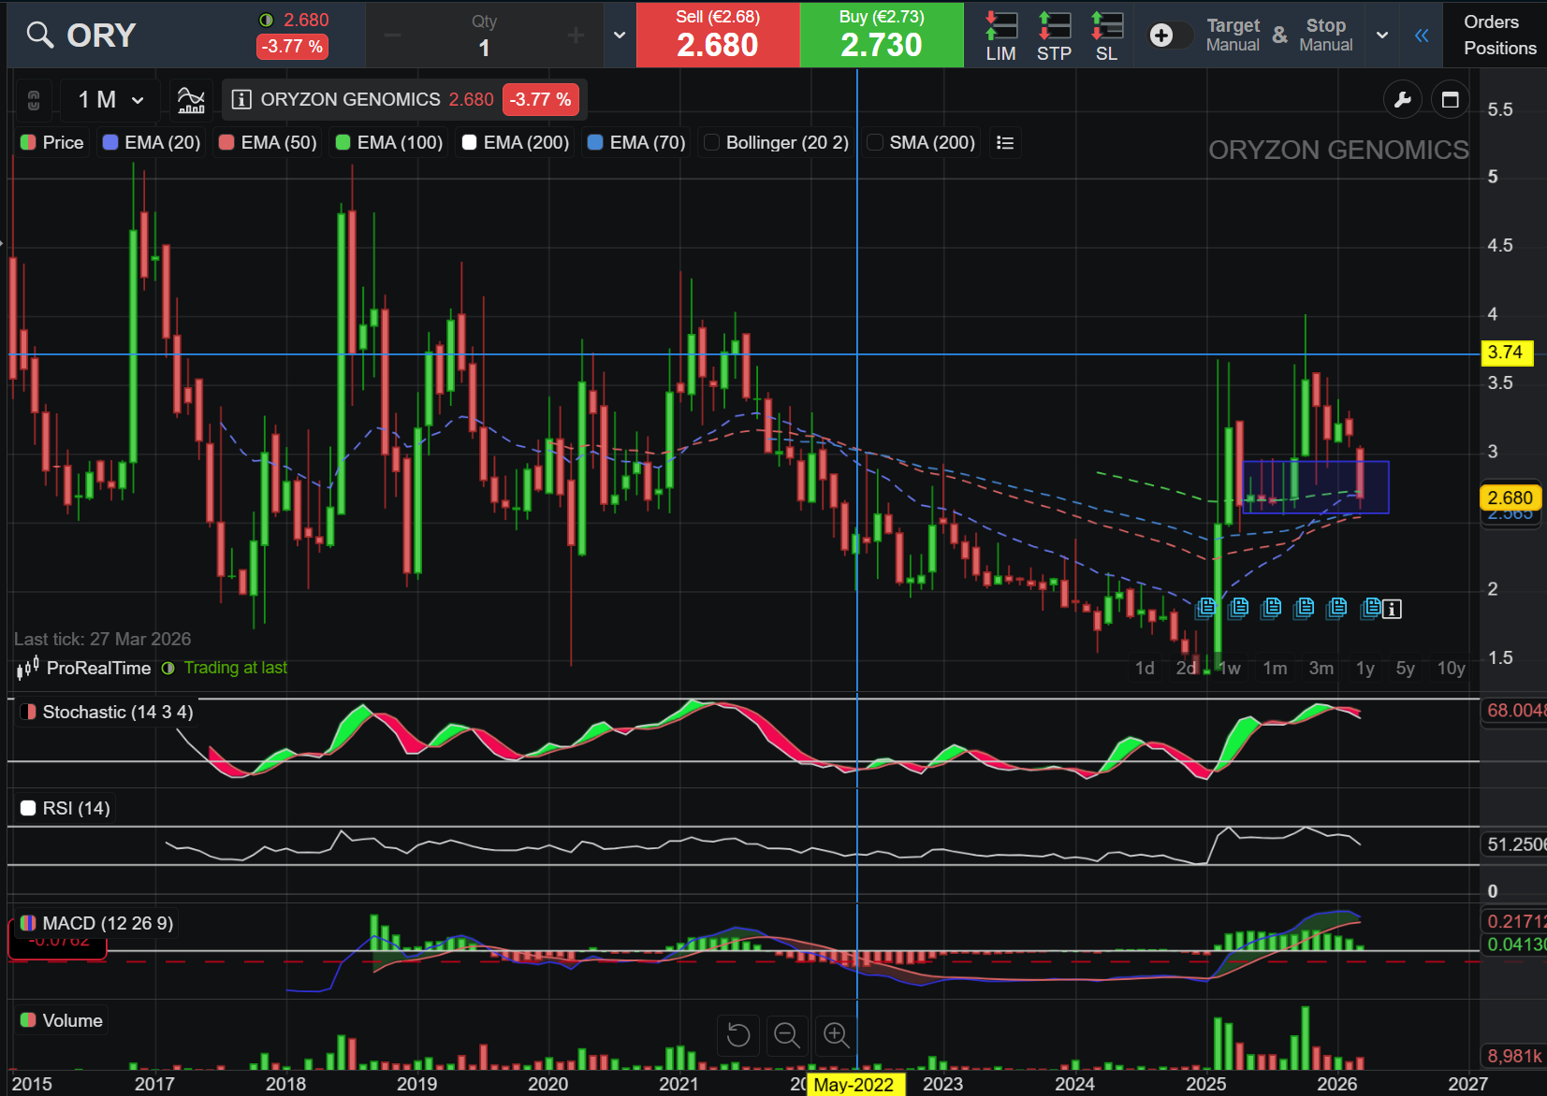Select the LIM limit order icon
The height and width of the screenshot is (1096, 1547).
point(1000,36)
